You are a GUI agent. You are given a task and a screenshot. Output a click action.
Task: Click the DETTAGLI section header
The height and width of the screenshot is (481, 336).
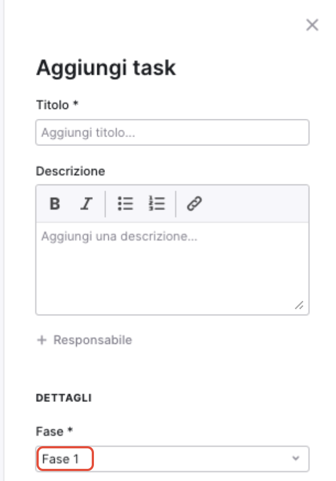pyautogui.click(x=64, y=398)
